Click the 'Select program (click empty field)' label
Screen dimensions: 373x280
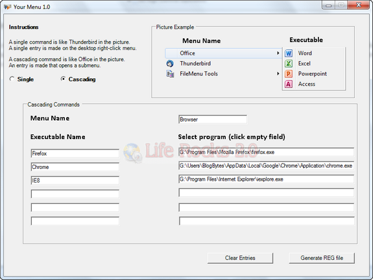point(232,137)
